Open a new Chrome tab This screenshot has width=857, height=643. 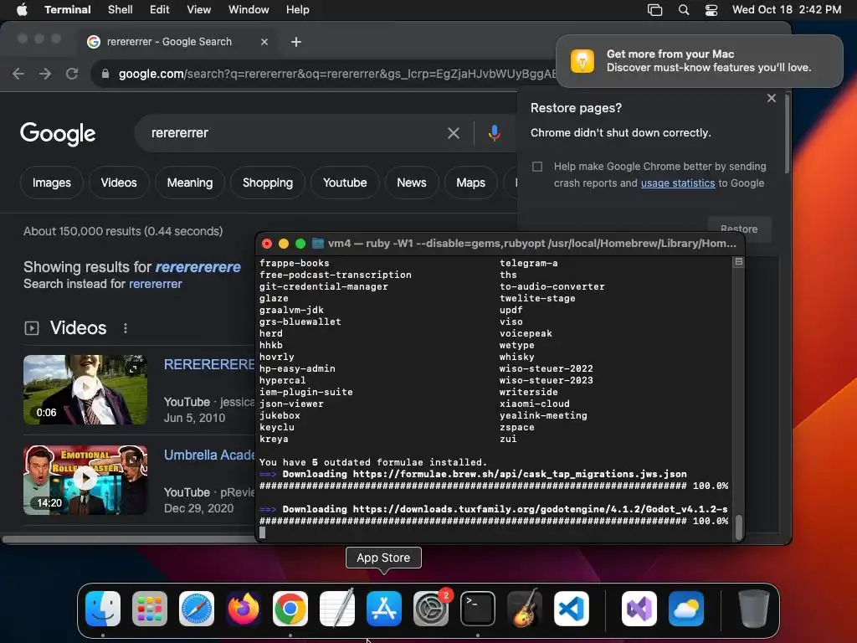295,42
